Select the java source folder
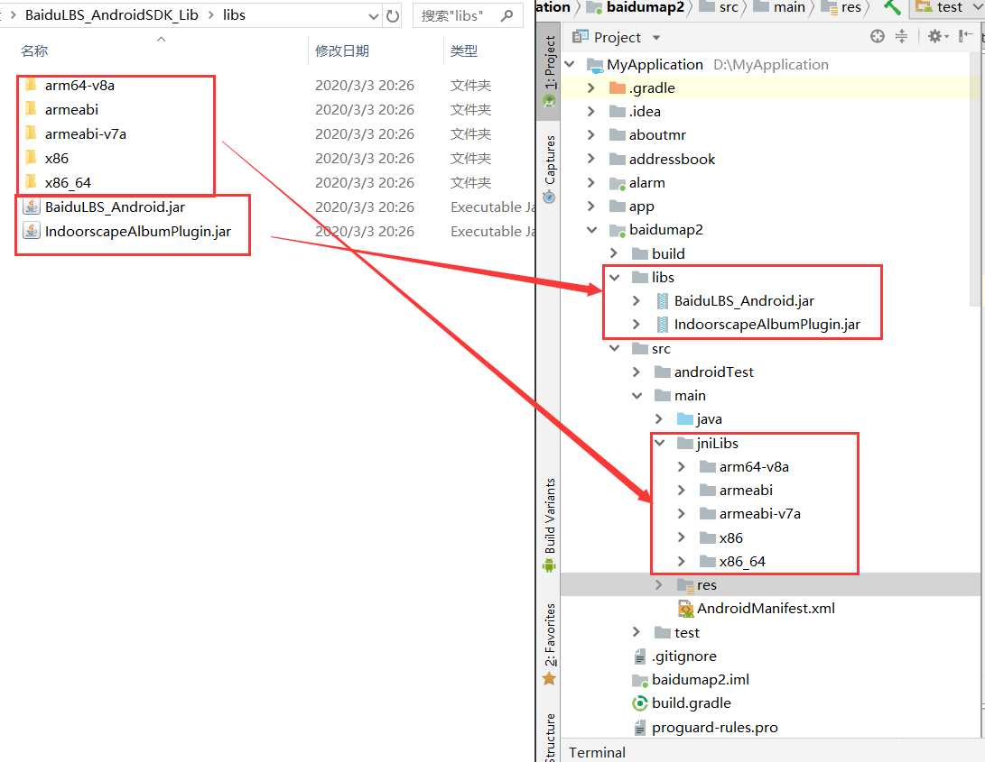Screen dimensions: 985x762 (x=709, y=419)
